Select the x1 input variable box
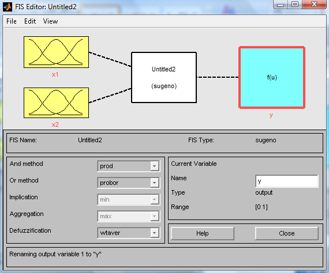This screenshot has height=273, width=329. pyautogui.click(x=56, y=52)
